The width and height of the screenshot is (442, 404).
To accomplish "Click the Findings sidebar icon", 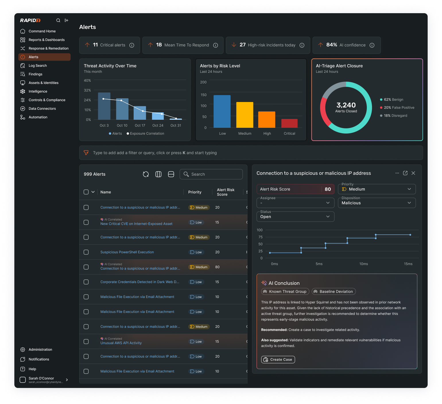I will tap(23, 74).
